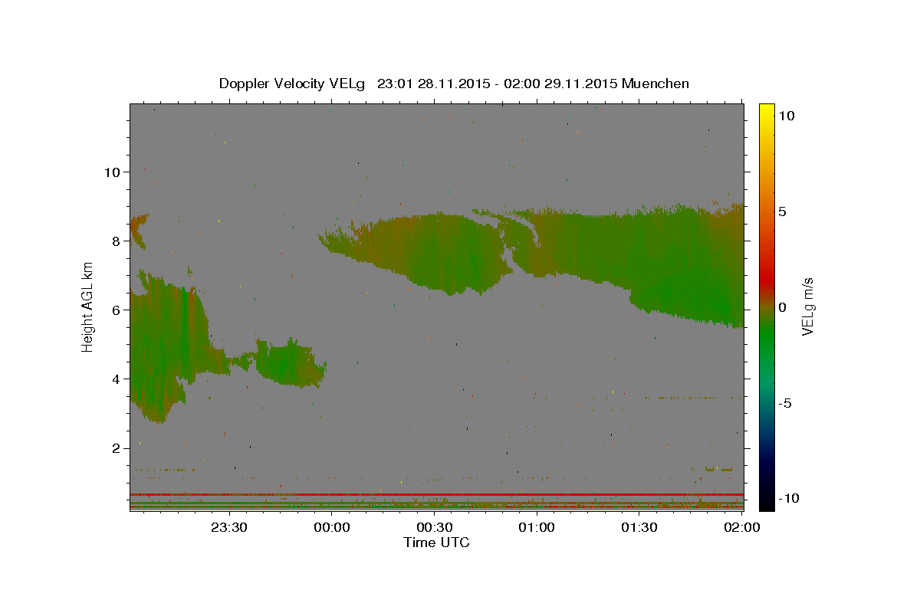Click the height tick label 4
Image resolution: width=920 pixels, height=613 pixels.
(117, 379)
